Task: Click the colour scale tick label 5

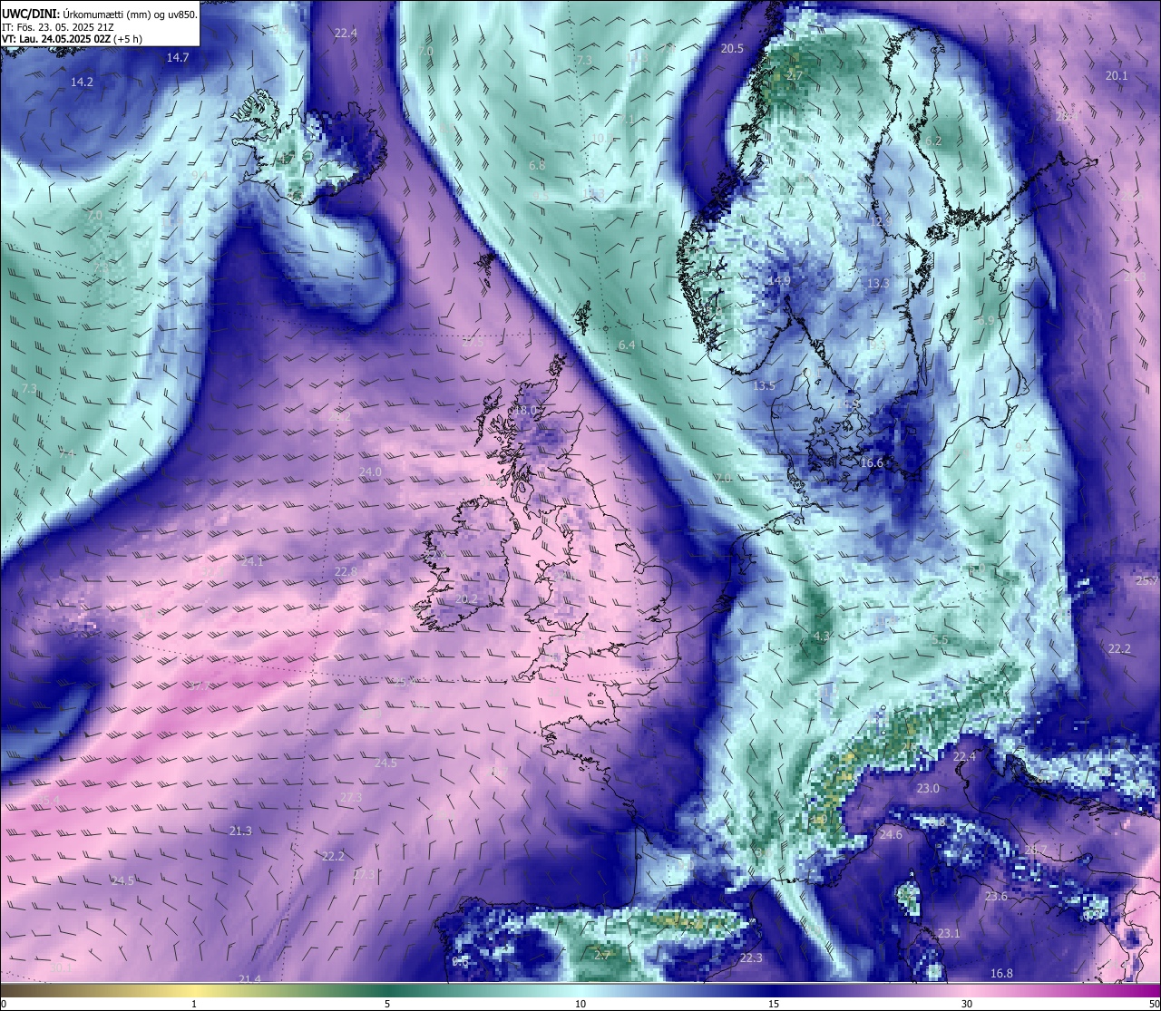Action: click(x=387, y=1004)
